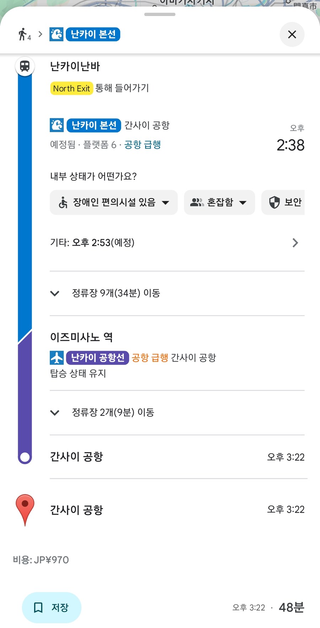The height and width of the screenshot is (628, 320).
Task: Expand the 정류장 9개(34분) stops list
Action: coord(55,293)
